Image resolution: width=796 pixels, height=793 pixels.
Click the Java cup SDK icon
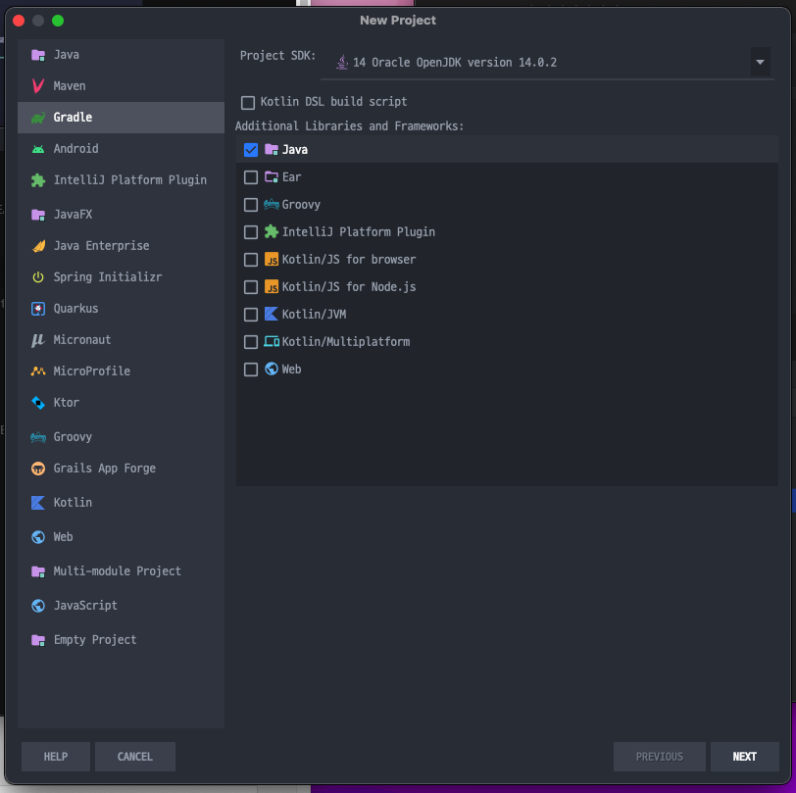(x=343, y=63)
